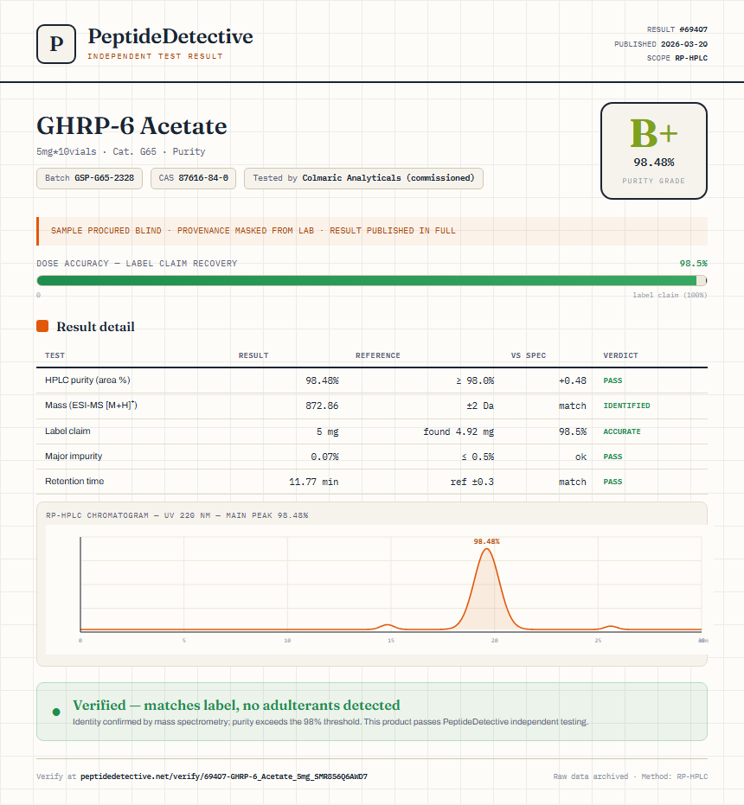Click the PeptideDetective site title

click(x=170, y=36)
